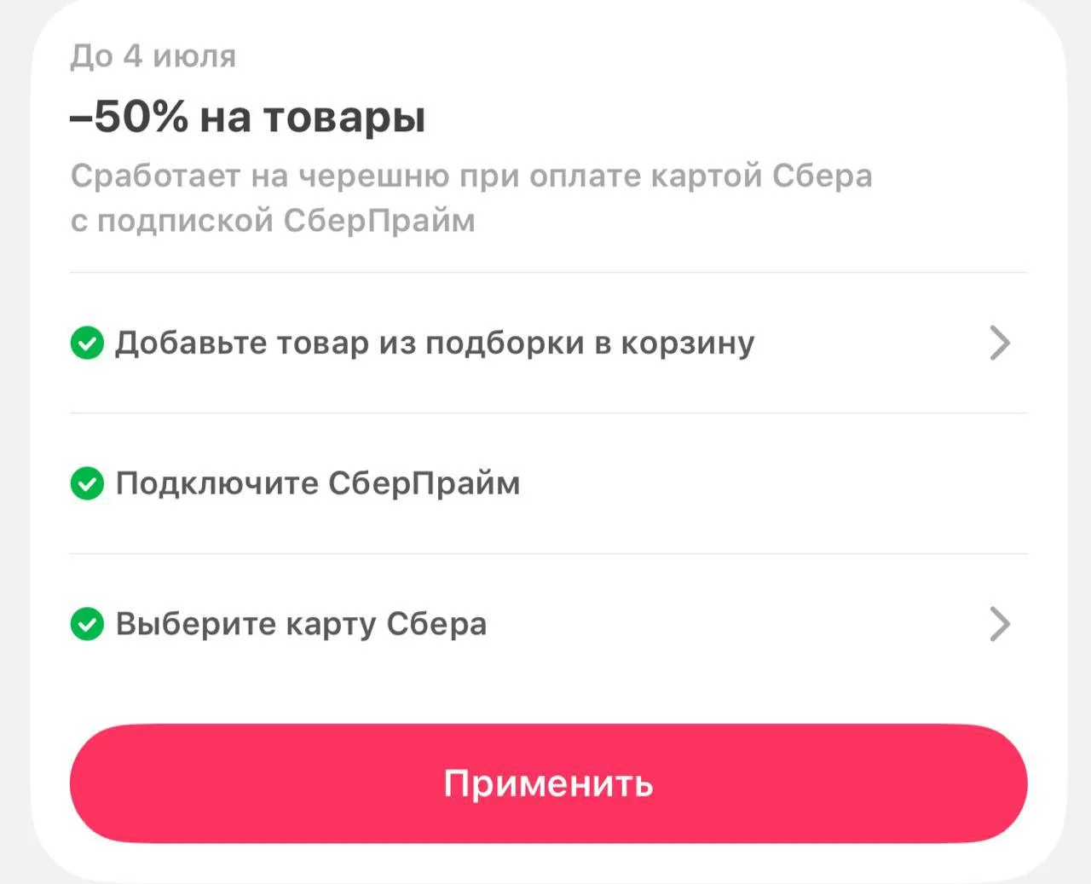Click word "подборки" in first step row

[505, 344]
